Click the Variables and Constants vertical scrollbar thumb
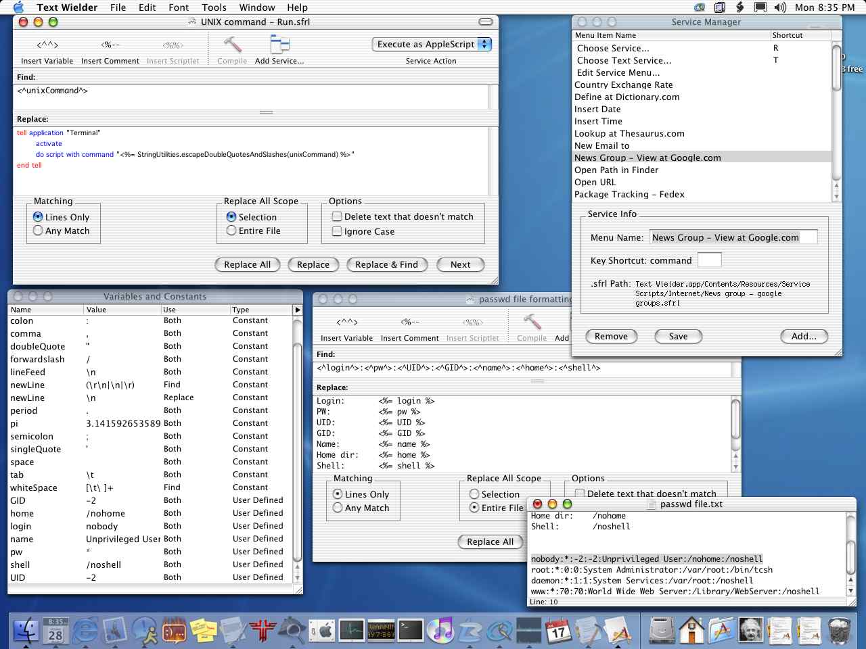The width and height of the screenshot is (866, 649). (297, 451)
